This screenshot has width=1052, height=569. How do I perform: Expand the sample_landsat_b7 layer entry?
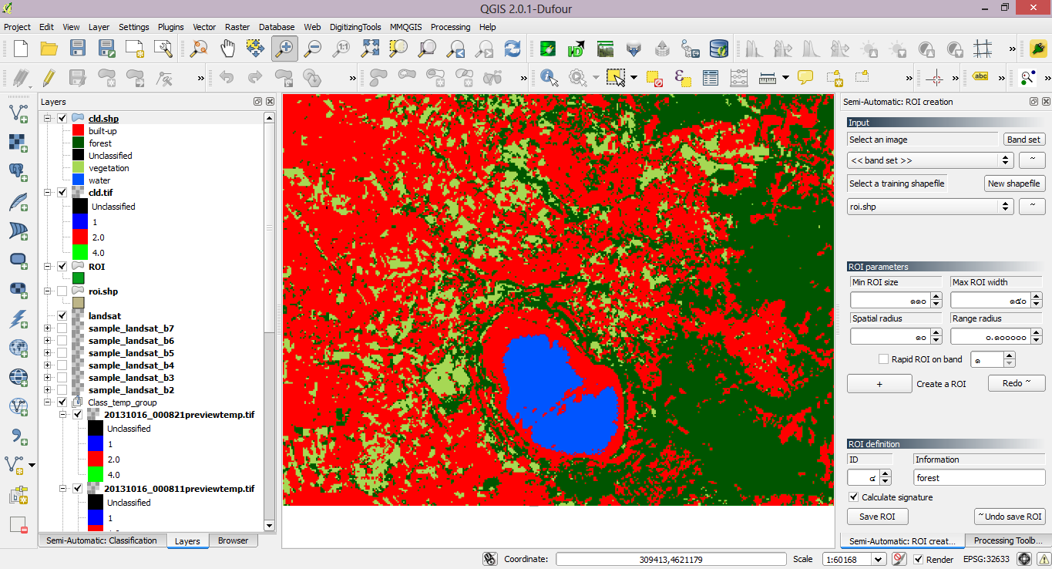point(49,328)
